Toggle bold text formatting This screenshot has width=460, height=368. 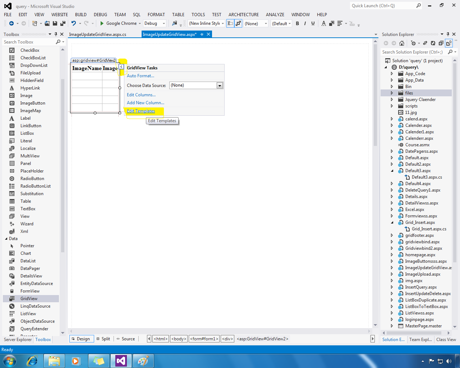[x=297, y=23]
